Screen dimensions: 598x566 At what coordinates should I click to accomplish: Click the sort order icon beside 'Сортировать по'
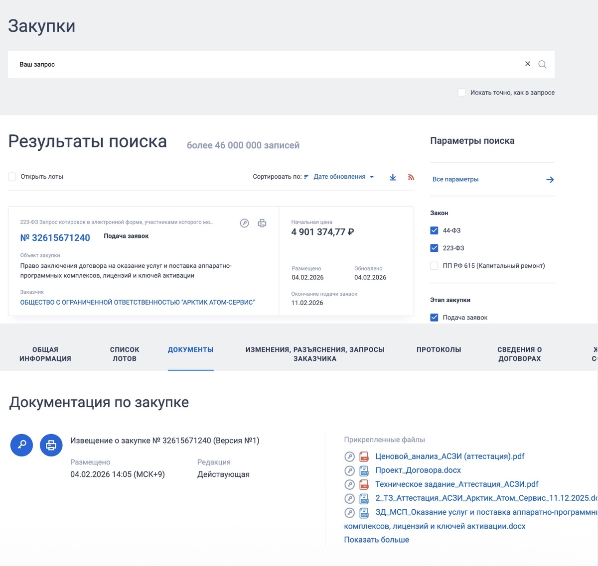306,177
